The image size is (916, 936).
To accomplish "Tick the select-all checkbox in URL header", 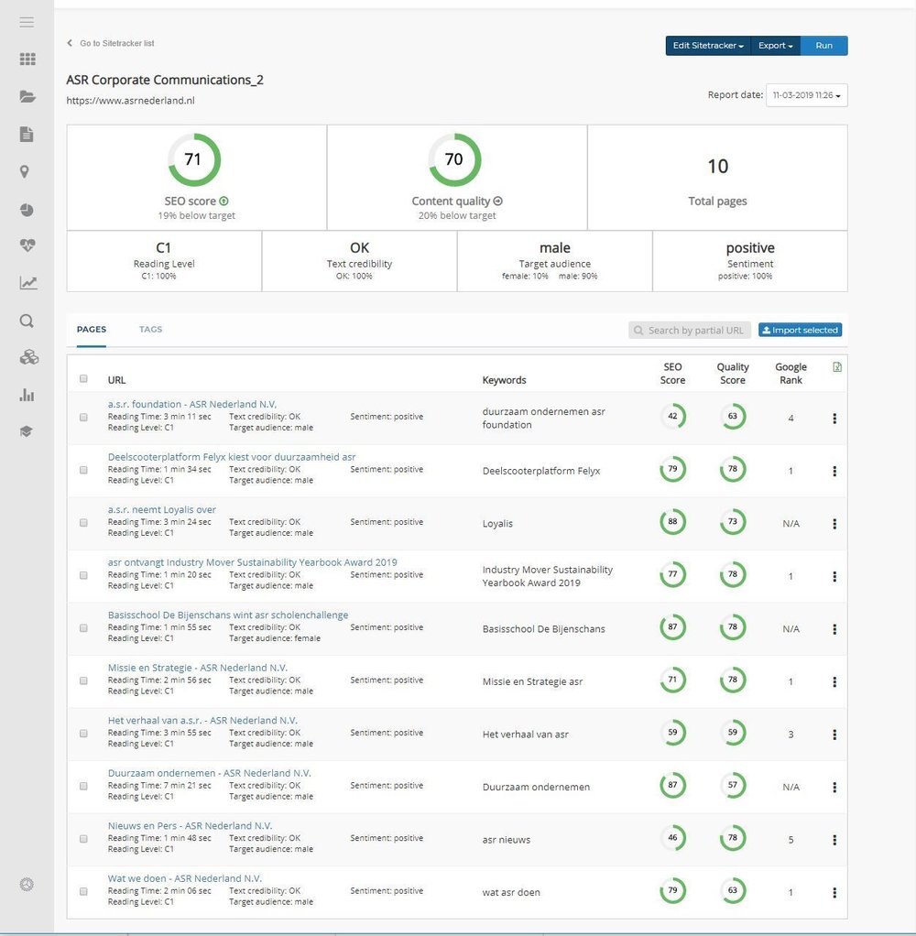I will [x=83, y=378].
